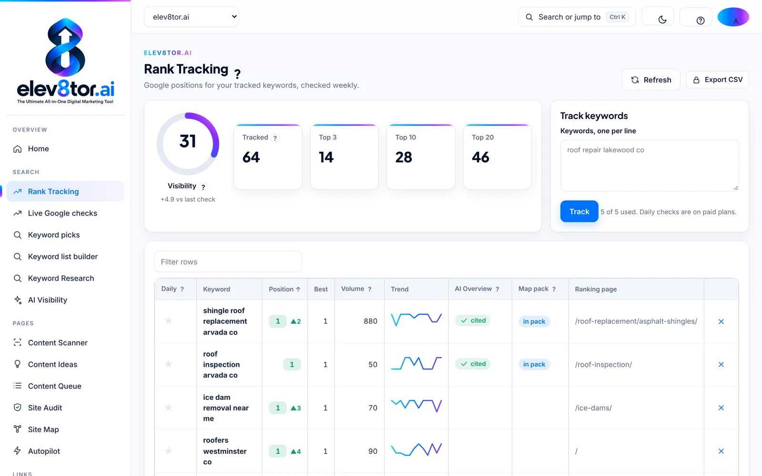This screenshot has height=476, width=762.
Task: Open the user avatar menu
Action: point(733,17)
